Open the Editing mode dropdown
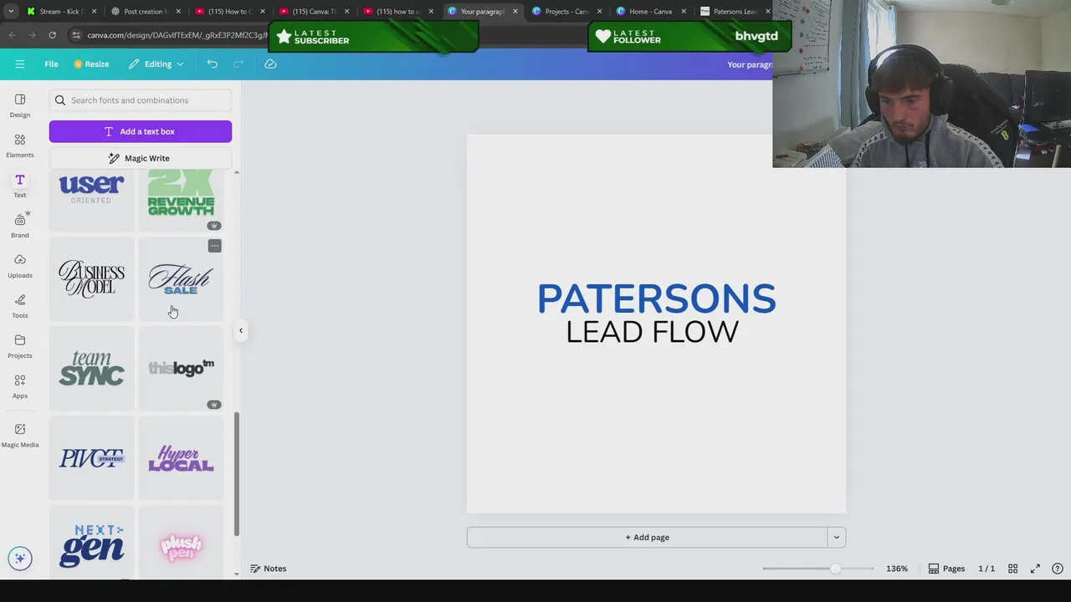This screenshot has height=602, width=1071. pos(156,64)
